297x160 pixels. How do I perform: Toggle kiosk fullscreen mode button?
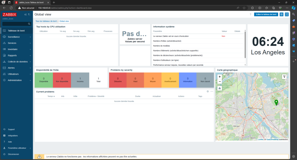pos(287,14)
